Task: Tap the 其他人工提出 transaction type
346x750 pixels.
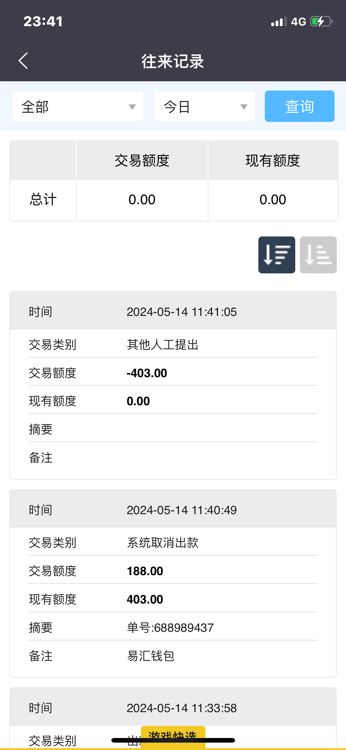Action: (162, 345)
